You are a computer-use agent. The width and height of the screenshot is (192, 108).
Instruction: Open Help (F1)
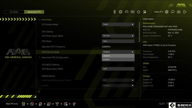[x=159, y=12]
